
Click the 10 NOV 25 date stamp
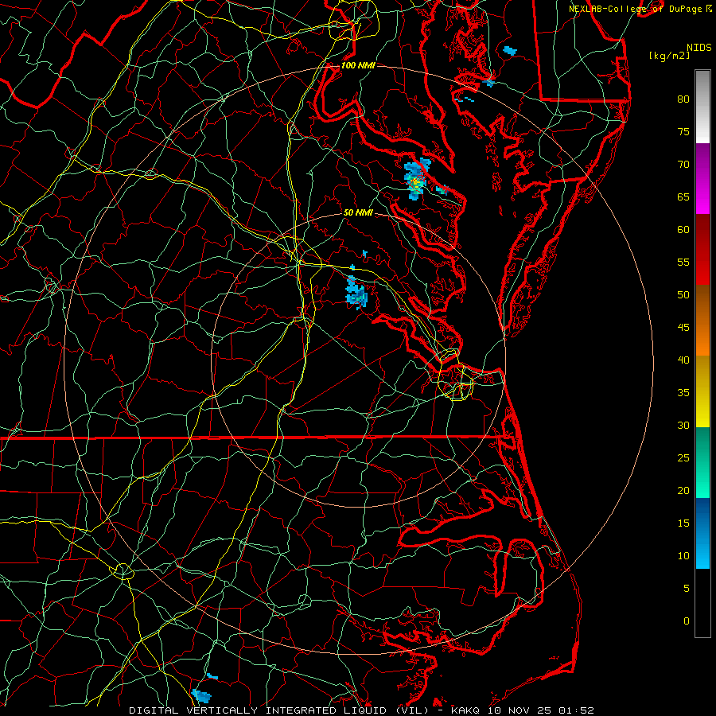(x=520, y=710)
